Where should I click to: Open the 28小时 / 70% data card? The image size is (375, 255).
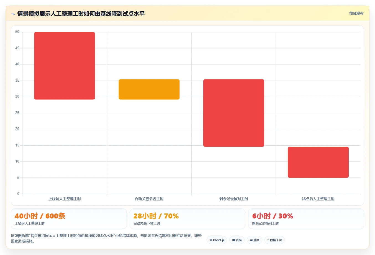click(x=187, y=219)
